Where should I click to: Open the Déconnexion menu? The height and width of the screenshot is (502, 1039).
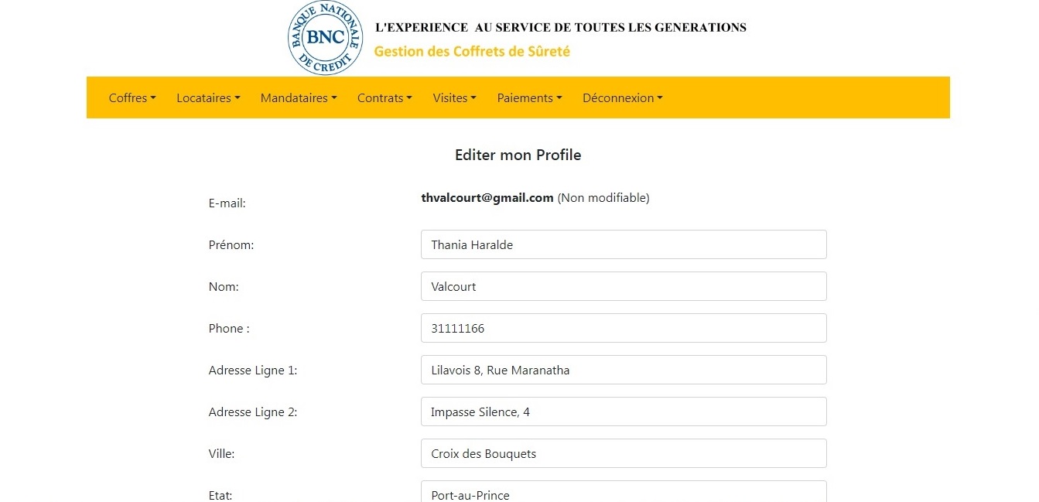pos(623,98)
